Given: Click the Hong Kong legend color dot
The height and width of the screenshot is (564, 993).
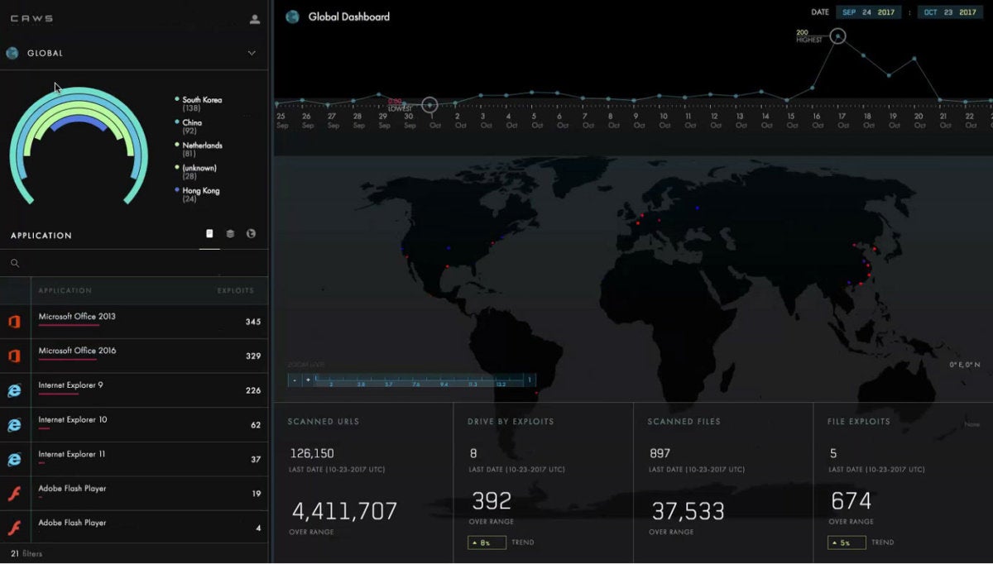Looking at the screenshot, I should click(x=177, y=190).
